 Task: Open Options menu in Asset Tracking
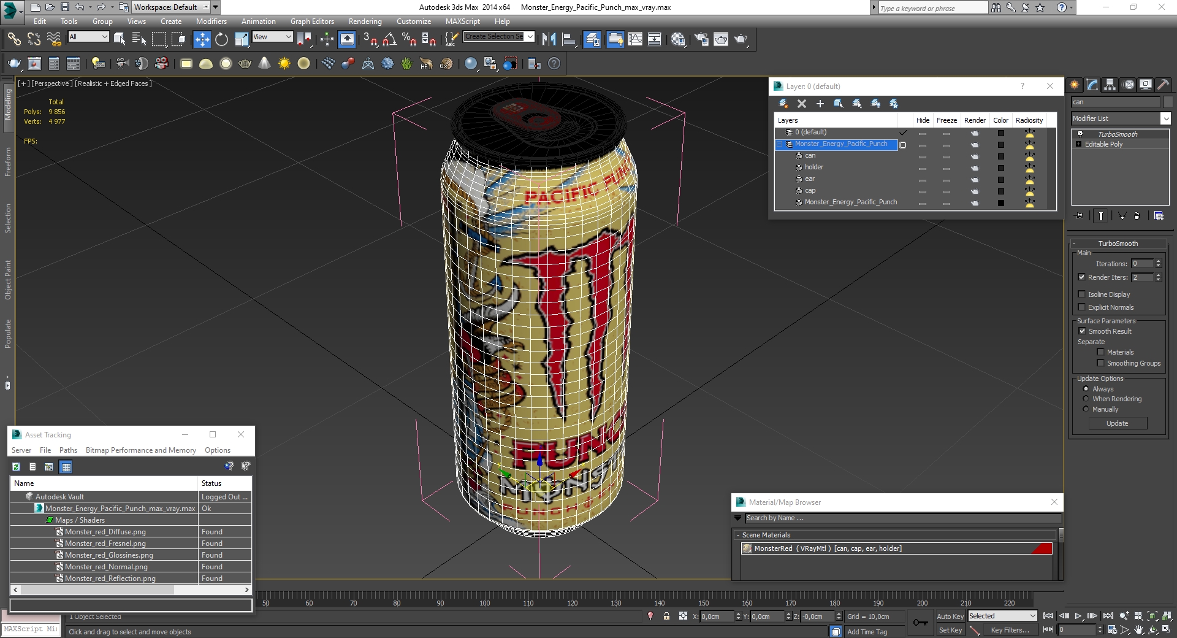tap(218, 450)
